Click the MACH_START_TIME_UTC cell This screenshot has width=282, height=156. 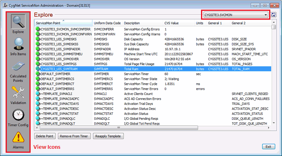[x=250, y=54]
